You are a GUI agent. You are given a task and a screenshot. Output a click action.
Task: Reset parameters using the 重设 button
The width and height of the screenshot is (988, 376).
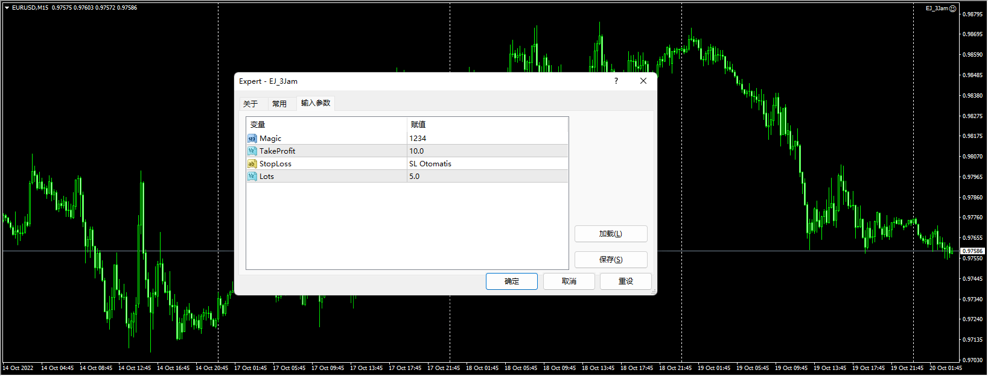coord(625,281)
